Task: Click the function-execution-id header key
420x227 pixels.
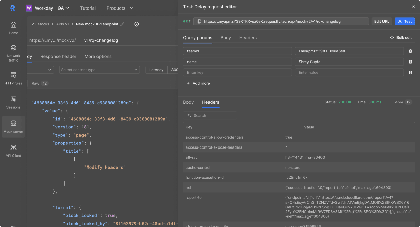Action: pos(205,177)
